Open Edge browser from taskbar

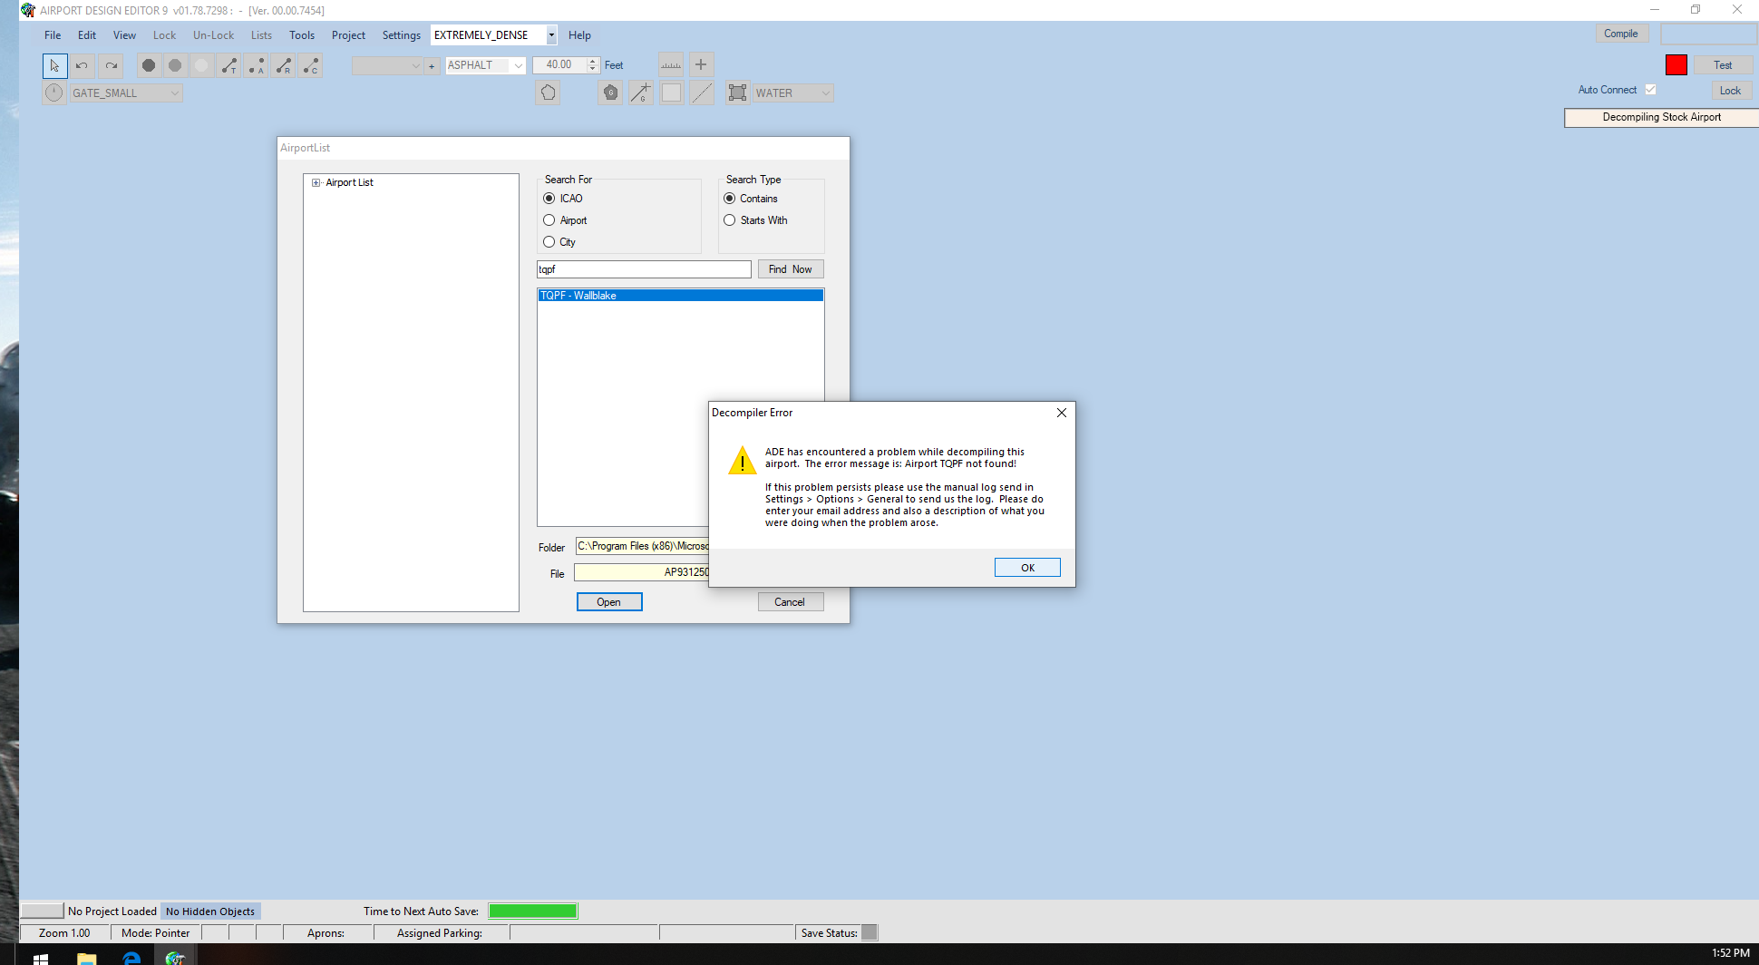coord(131,957)
